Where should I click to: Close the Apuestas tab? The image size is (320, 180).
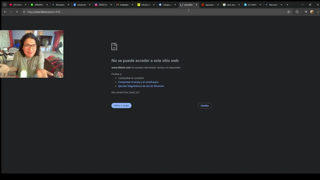[x=218, y=5]
